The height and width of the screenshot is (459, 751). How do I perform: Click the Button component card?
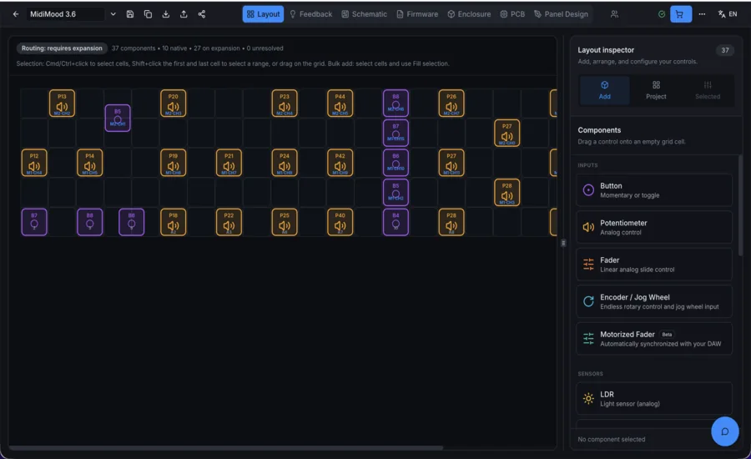tap(654, 190)
